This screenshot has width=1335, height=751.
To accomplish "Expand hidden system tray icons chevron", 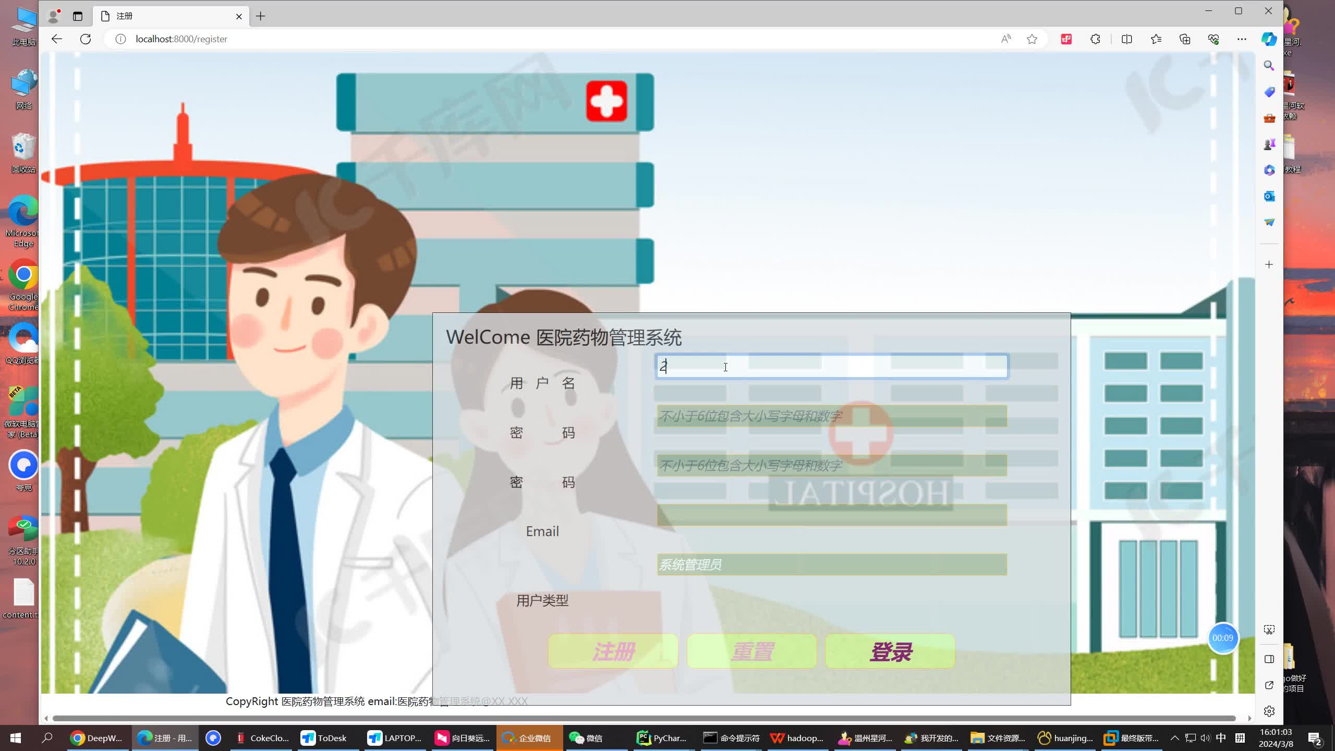I will [x=1174, y=738].
